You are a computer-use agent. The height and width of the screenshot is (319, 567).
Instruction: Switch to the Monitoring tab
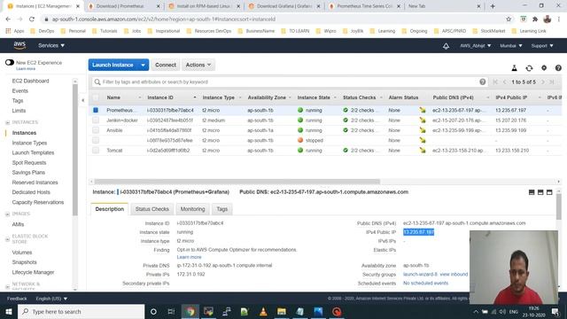(x=192, y=209)
